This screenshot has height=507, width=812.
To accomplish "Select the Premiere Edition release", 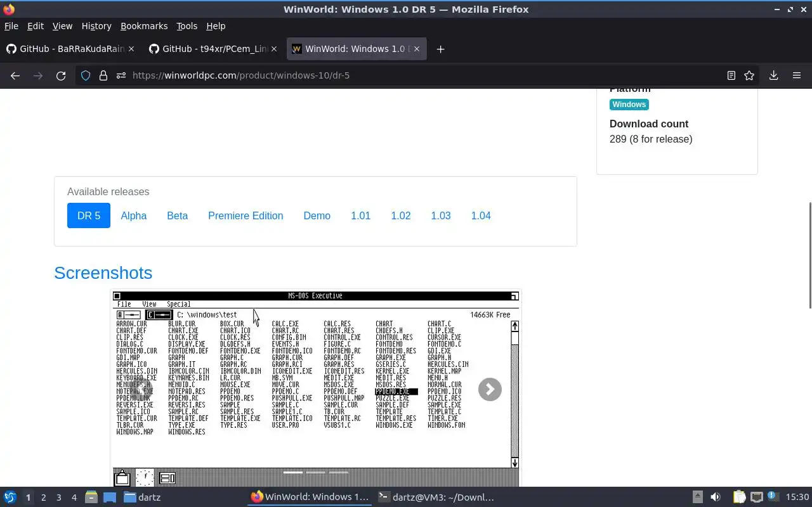I will click(x=246, y=215).
